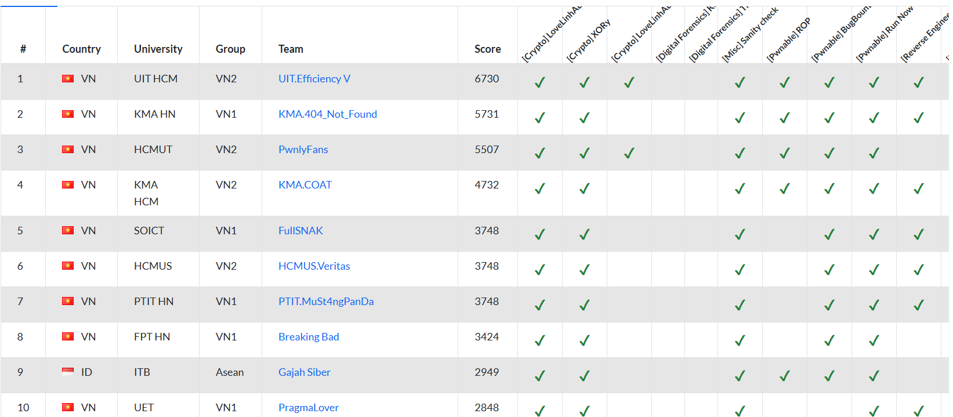Select the Gajah Siber team link
Viewport: 953px width, 417px height.
pos(304,372)
